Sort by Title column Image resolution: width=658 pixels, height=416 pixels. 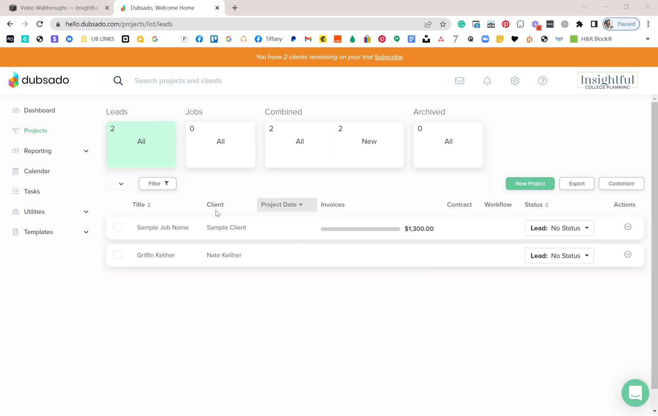pos(142,205)
